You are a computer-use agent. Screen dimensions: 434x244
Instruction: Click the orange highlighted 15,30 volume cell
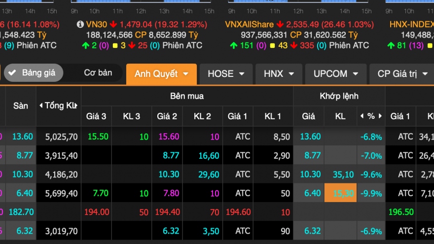click(340, 193)
